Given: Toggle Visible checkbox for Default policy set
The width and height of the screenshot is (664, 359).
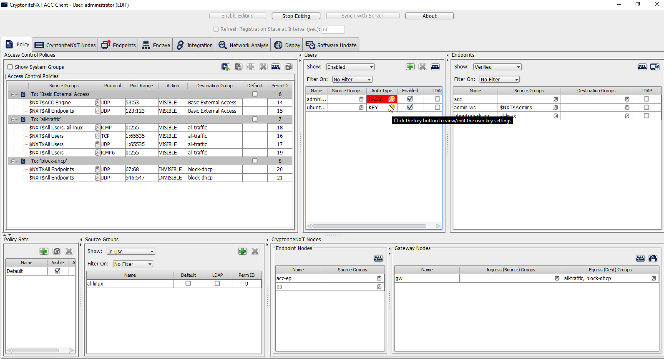Looking at the screenshot, I should click(58, 271).
